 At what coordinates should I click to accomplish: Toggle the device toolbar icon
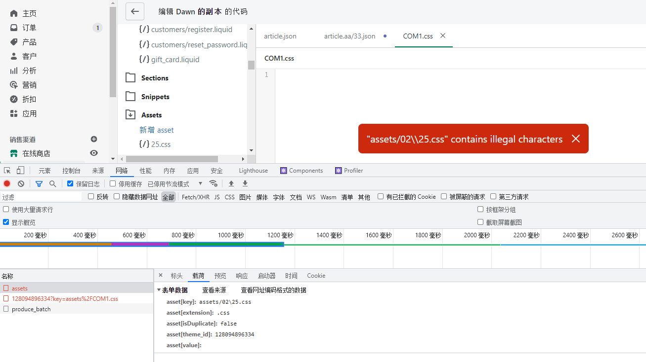20,171
